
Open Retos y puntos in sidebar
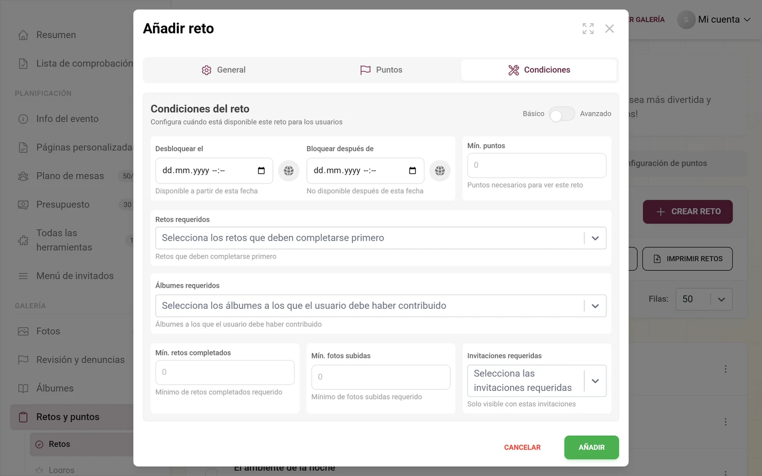click(x=72, y=417)
